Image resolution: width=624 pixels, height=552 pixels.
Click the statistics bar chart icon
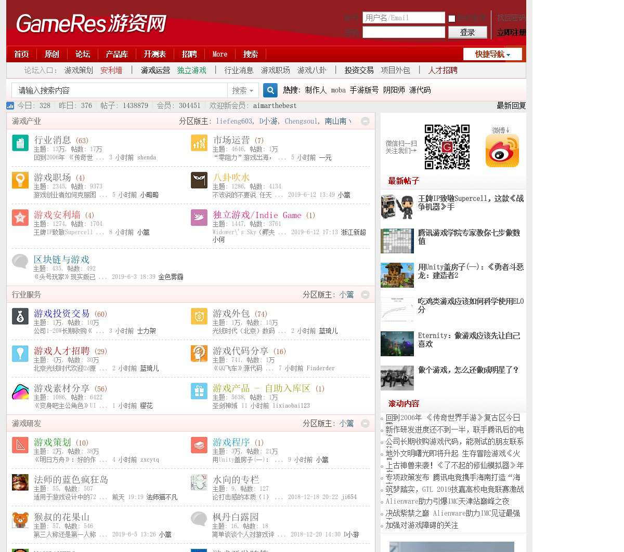point(10,106)
